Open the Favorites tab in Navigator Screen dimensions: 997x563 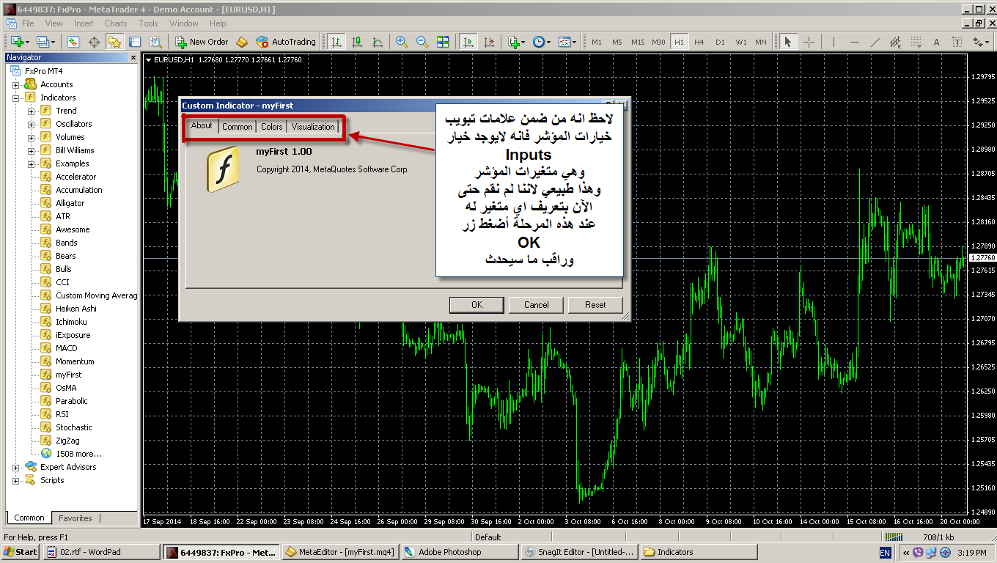(76, 518)
